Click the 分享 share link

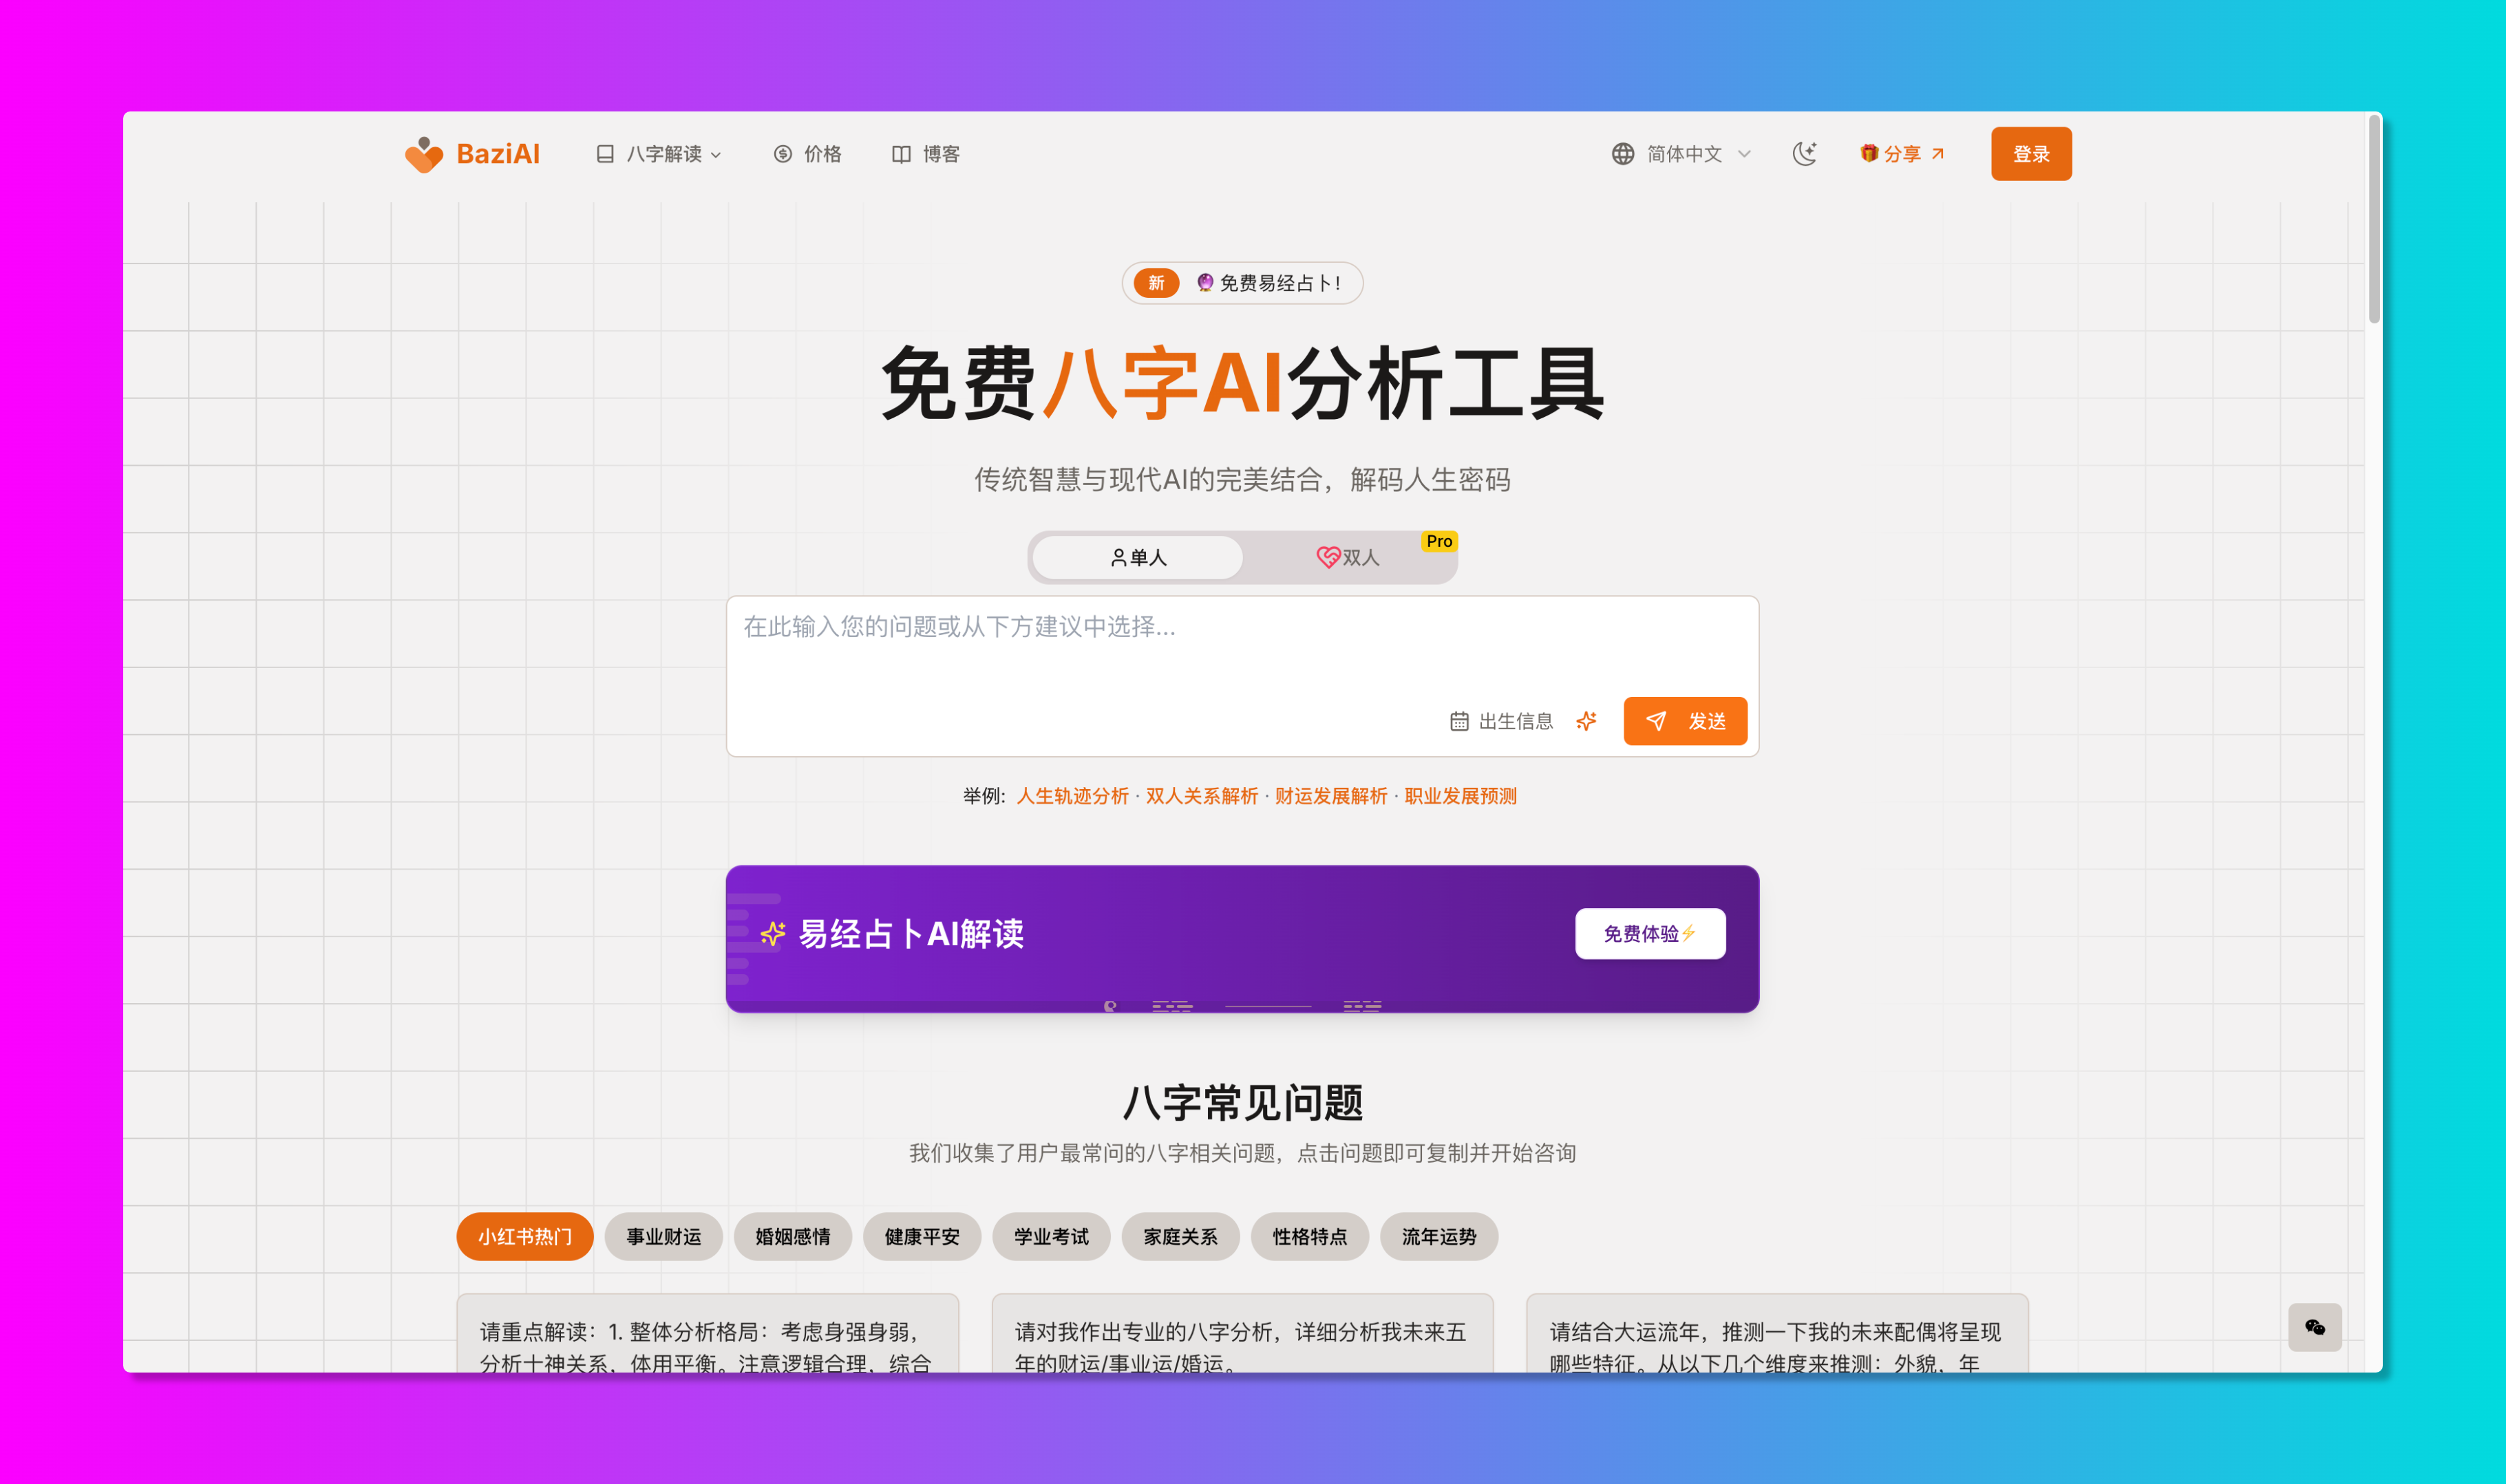[x=1902, y=154]
